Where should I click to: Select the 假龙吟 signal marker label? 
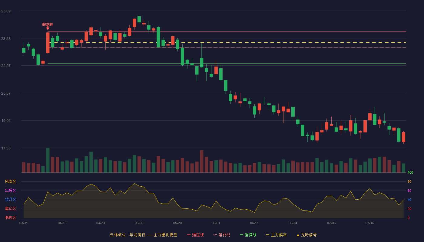point(48,25)
